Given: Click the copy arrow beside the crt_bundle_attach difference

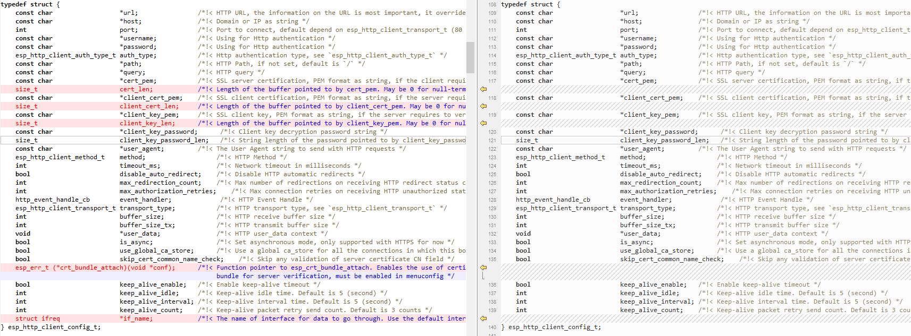Looking at the screenshot, I should [483, 268].
